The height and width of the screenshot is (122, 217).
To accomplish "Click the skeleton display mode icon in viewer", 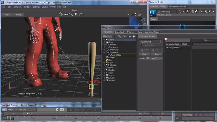I will [130, 14].
